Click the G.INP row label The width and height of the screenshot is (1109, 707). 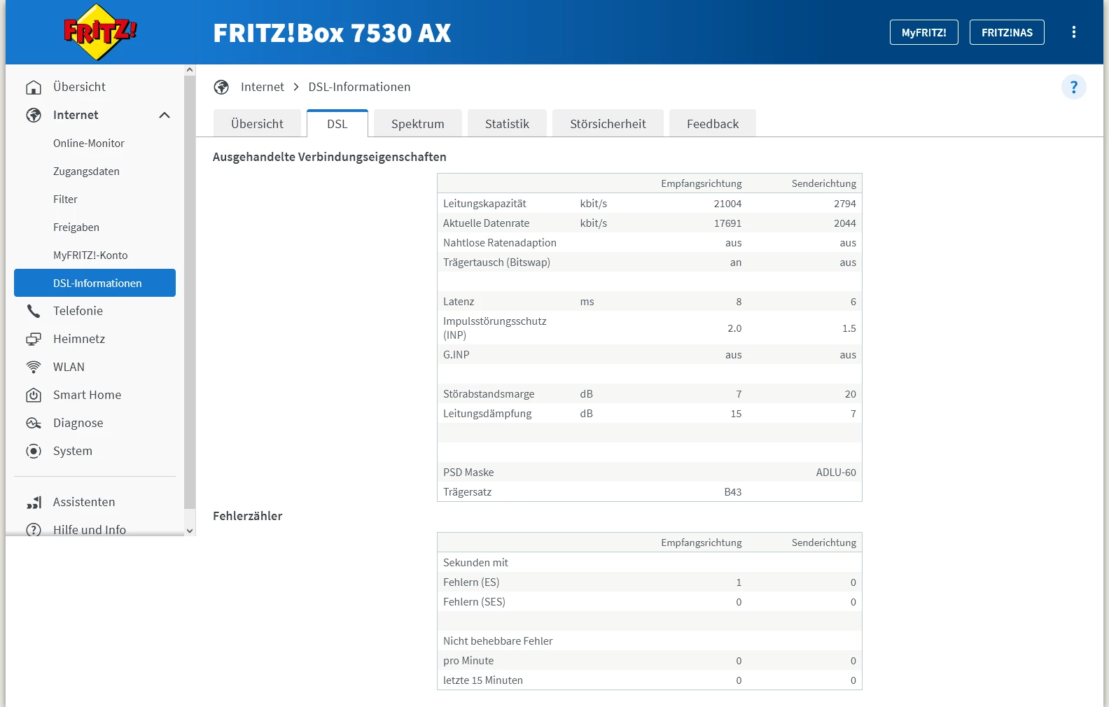(456, 354)
